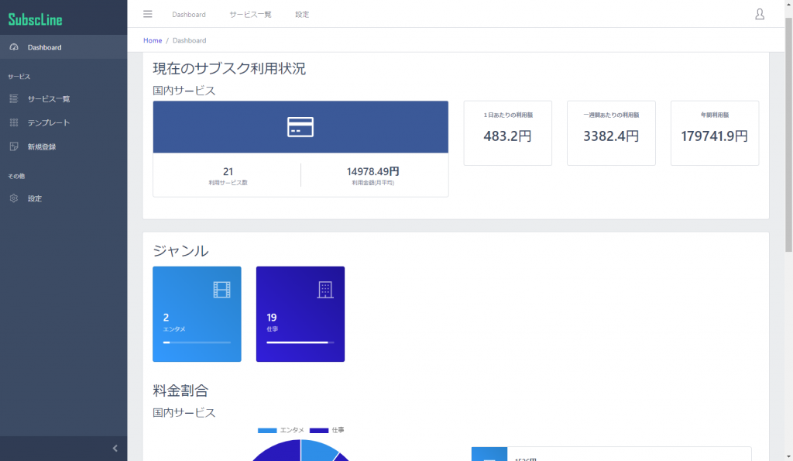Click the テンプレート grid icon in sidebar
793x461 pixels.
pos(14,122)
